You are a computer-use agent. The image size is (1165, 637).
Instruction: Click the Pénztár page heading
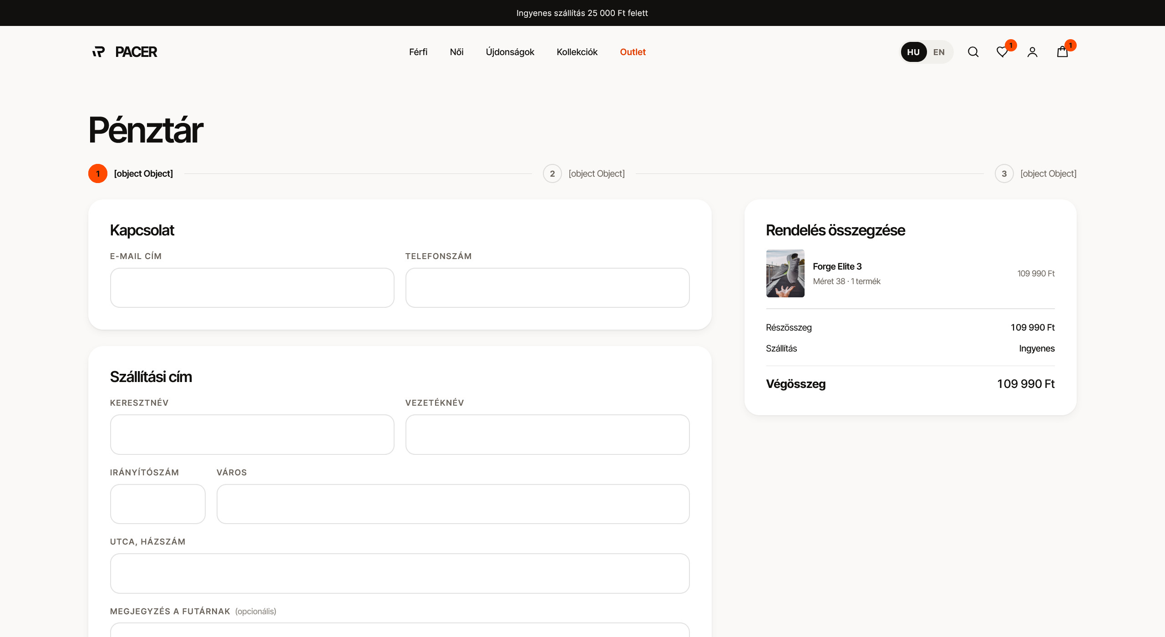(146, 130)
